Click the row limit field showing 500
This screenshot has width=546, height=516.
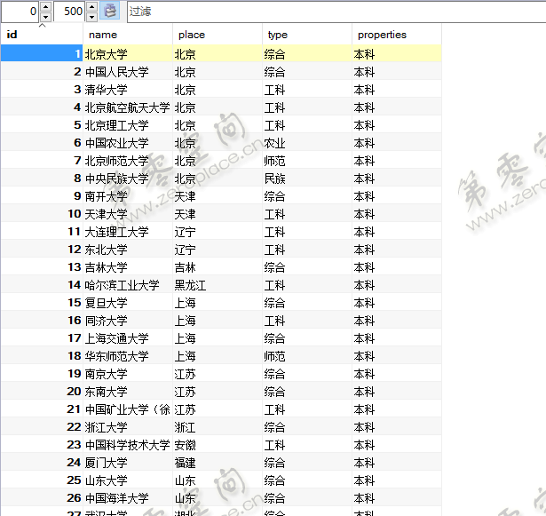click(69, 12)
